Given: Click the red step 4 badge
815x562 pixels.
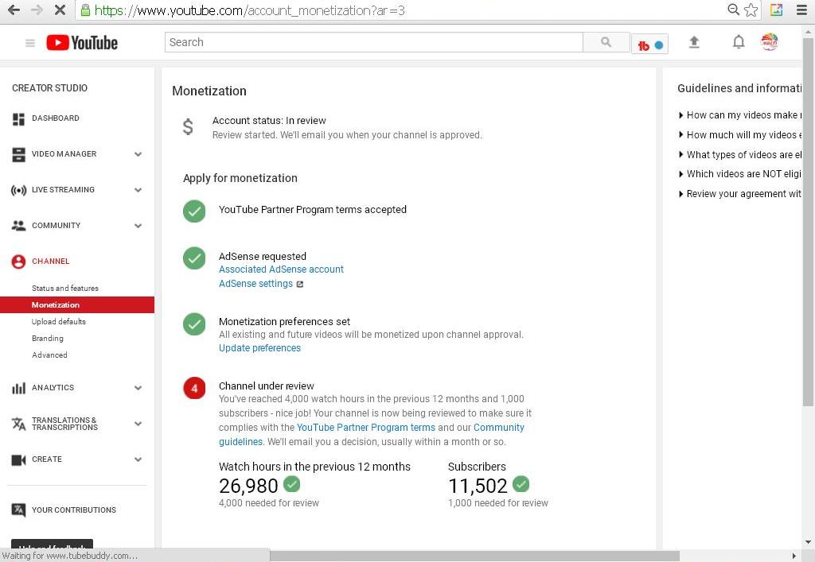Looking at the screenshot, I should (194, 388).
